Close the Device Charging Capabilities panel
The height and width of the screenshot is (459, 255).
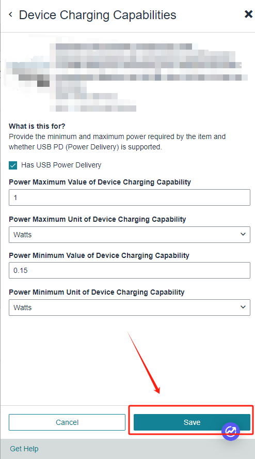[248, 14]
